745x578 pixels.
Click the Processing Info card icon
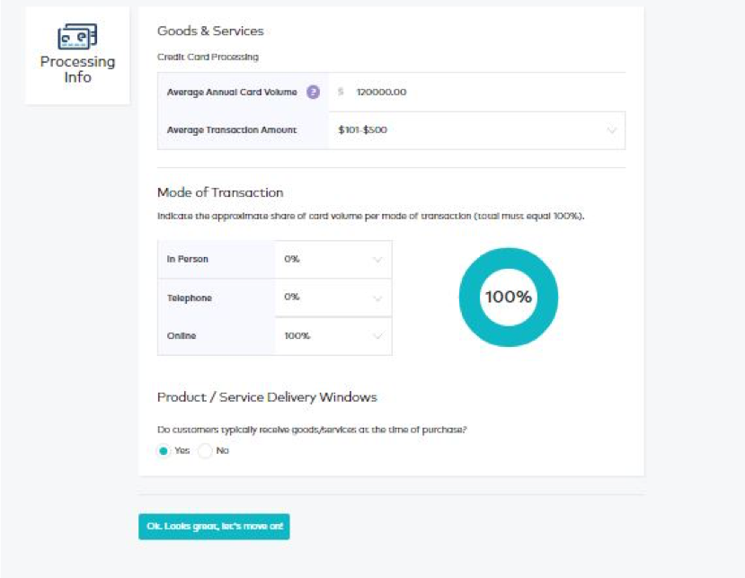[77, 36]
